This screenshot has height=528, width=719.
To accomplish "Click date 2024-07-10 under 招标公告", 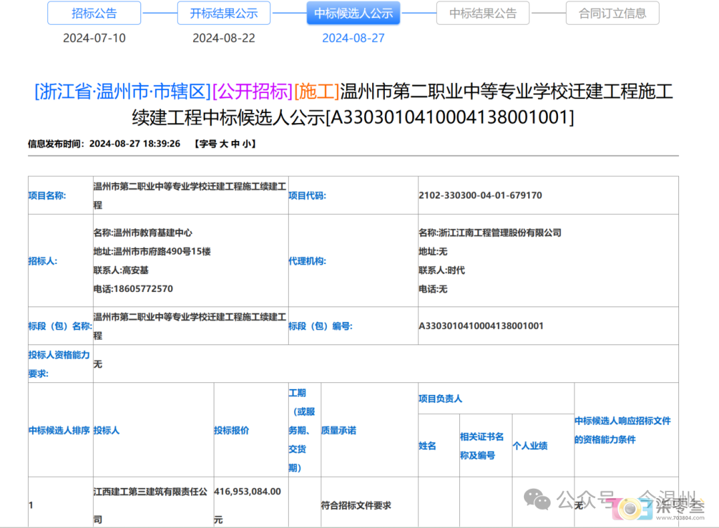I will pyautogui.click(x=94, y=38).
